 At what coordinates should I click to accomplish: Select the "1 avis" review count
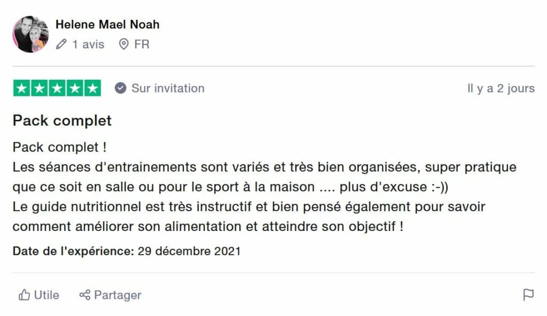[x=88, y=44]
